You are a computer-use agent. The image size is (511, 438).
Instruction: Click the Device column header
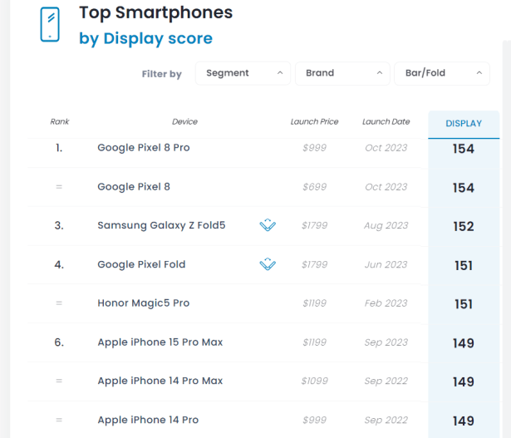tap(184, 121)
